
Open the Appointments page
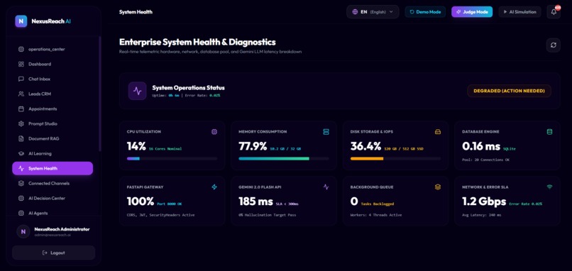pyautogui.click(x=53, y=109)
